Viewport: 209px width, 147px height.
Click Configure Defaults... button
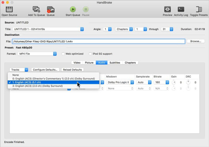pyautogui.click(x=45, y=70)
